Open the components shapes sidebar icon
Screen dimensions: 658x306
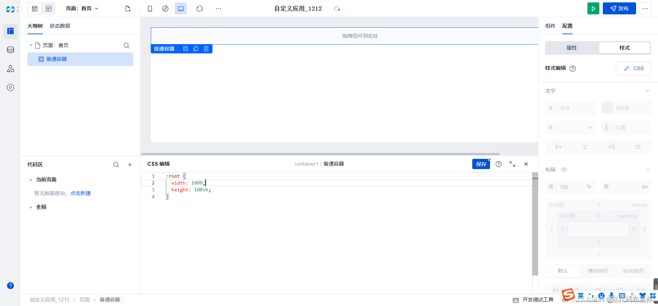coord(10,69)
